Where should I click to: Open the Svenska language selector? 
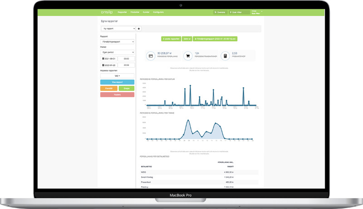220,12
